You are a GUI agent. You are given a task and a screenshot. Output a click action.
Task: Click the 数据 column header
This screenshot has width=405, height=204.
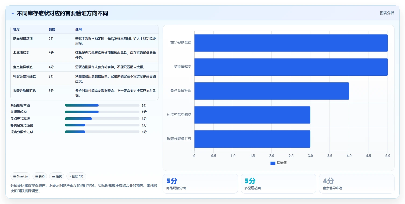[52, 30]
